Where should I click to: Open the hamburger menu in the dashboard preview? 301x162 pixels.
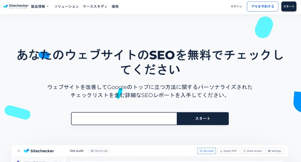tap(18, 151)
